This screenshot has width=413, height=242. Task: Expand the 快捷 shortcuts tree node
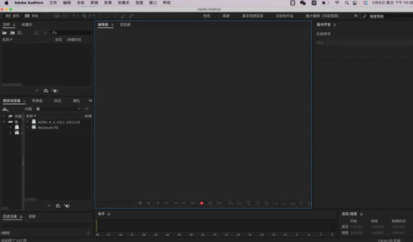tap(4, 116)
